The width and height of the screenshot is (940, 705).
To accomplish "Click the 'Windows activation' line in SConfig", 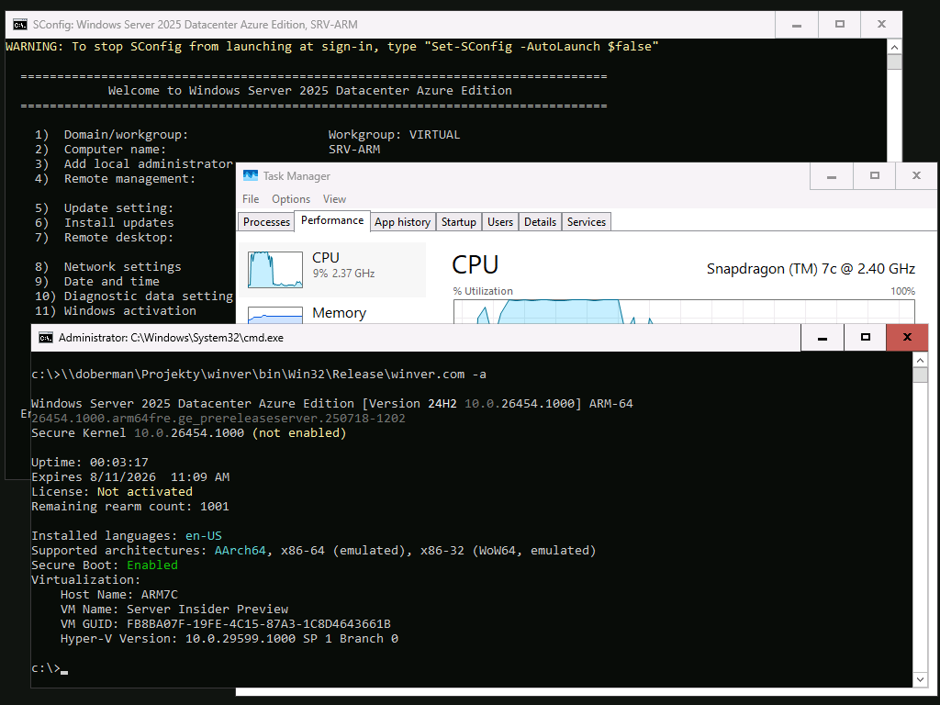I will 115,310.
